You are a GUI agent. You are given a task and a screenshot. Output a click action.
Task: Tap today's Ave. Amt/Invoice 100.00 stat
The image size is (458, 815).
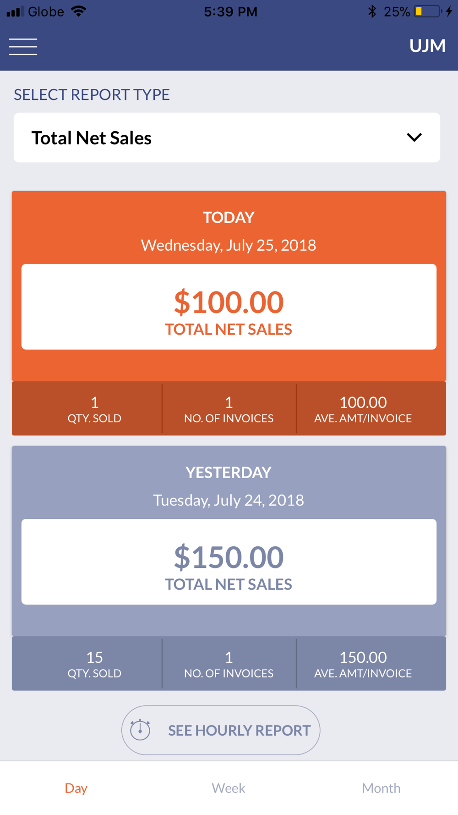363,409
